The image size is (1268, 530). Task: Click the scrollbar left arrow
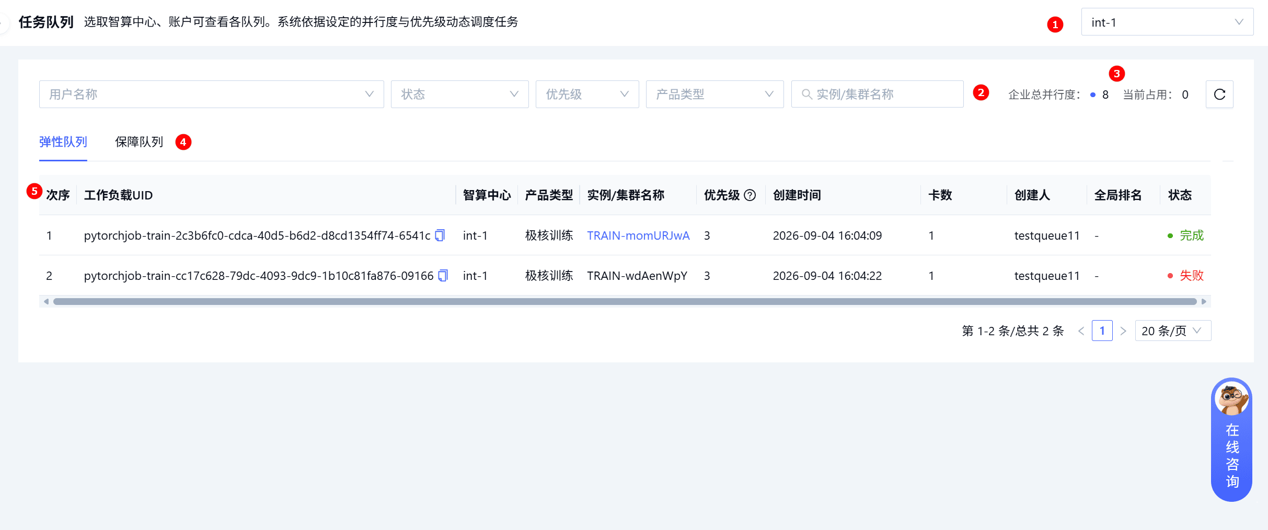[46, 302]
